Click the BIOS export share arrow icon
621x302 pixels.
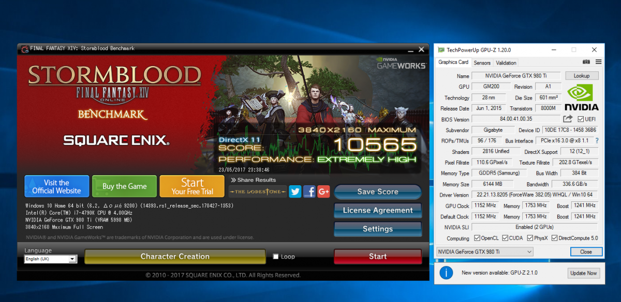point(567,119)
